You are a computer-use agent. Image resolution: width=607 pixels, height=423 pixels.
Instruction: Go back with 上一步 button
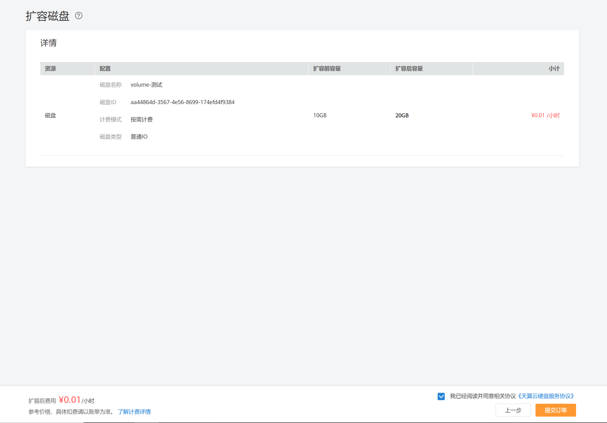513,410
